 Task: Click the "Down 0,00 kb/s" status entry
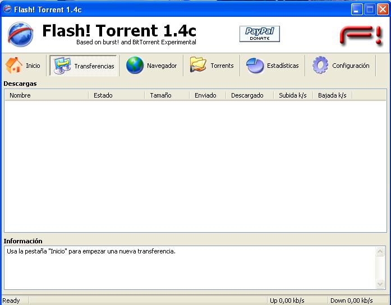tap(351, 301)
